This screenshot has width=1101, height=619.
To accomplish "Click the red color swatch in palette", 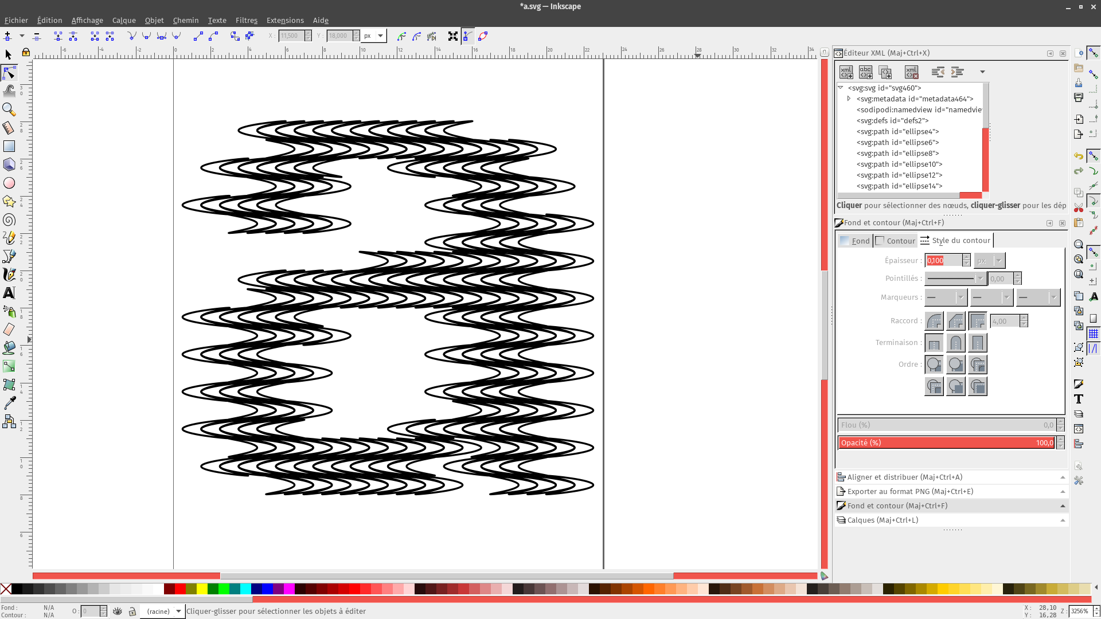I will (x=180, y=589).
